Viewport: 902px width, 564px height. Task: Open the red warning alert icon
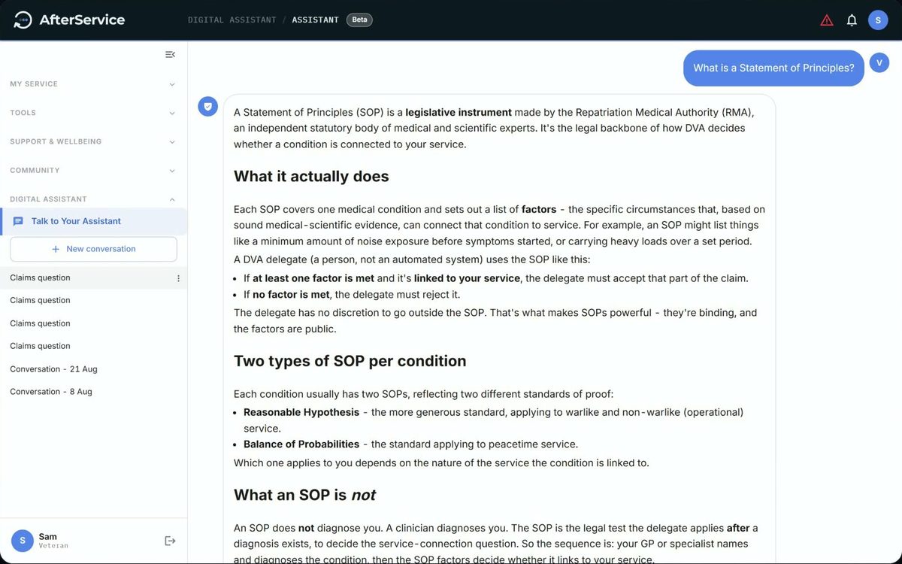pyautogui.click(x=827, y=20)
